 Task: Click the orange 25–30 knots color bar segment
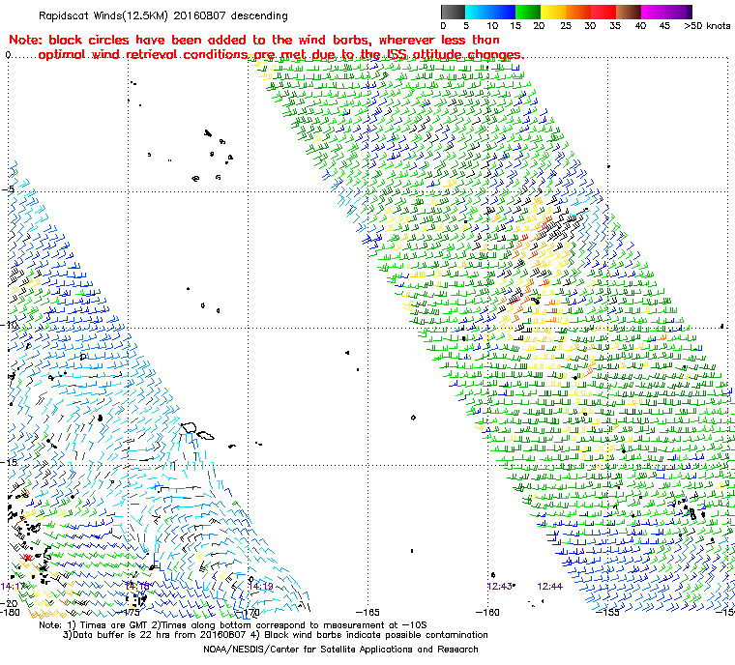pos(578,12)
